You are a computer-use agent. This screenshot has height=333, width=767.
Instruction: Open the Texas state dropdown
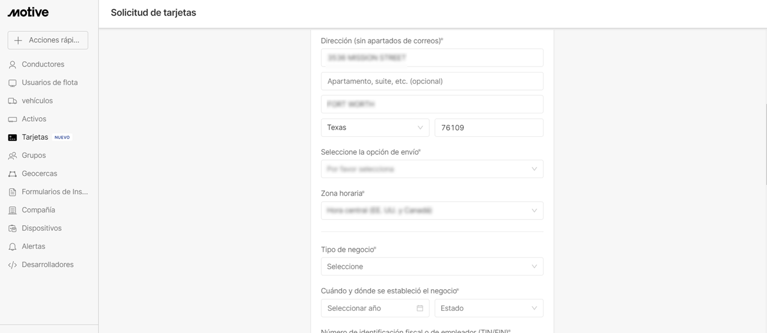(374, 128)
